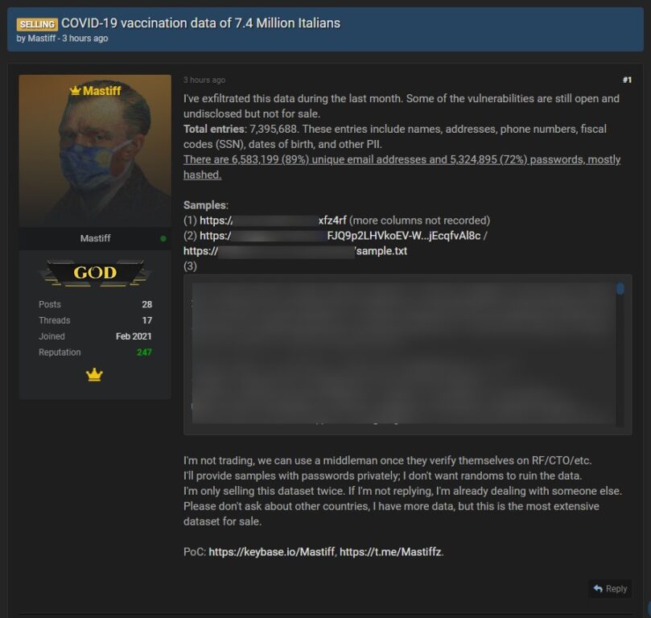Viewport: 651px width, 618px height.
Task: Open sample link two ending jEcqfvAl8c
Action: 340,236
